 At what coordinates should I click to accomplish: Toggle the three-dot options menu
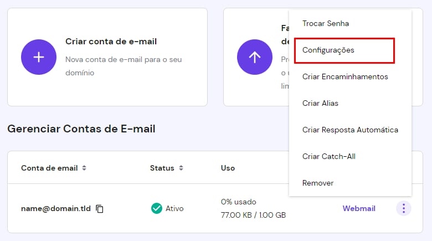click(404, 208)
